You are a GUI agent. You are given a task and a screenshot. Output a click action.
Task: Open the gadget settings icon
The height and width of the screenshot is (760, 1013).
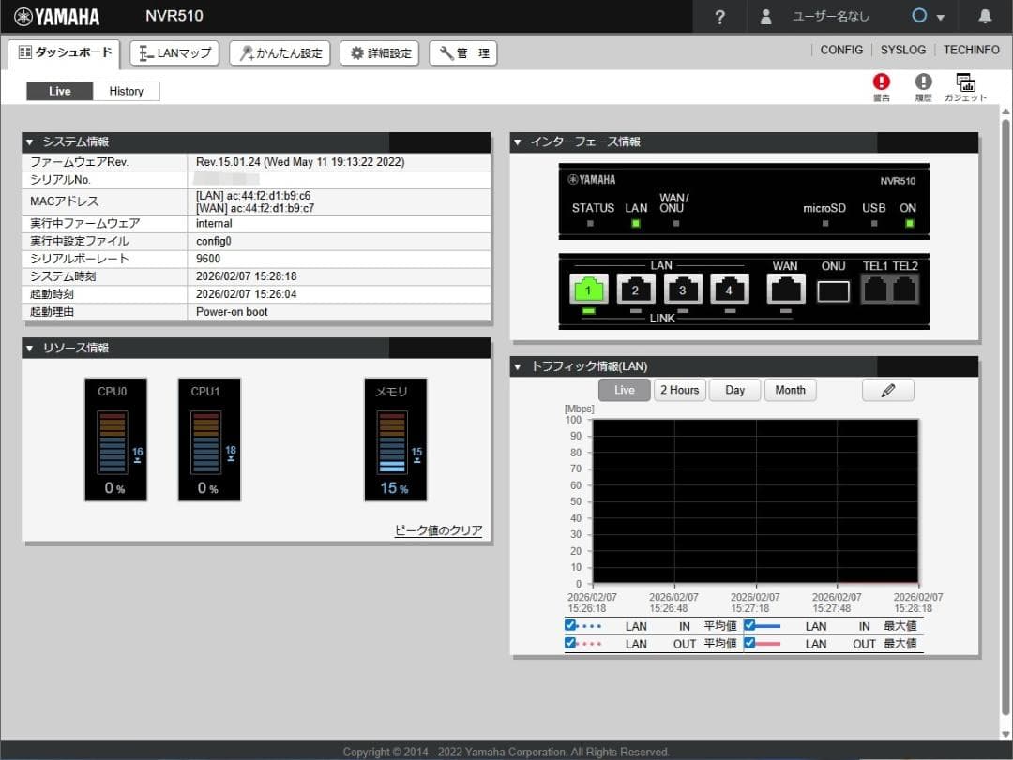965,82
